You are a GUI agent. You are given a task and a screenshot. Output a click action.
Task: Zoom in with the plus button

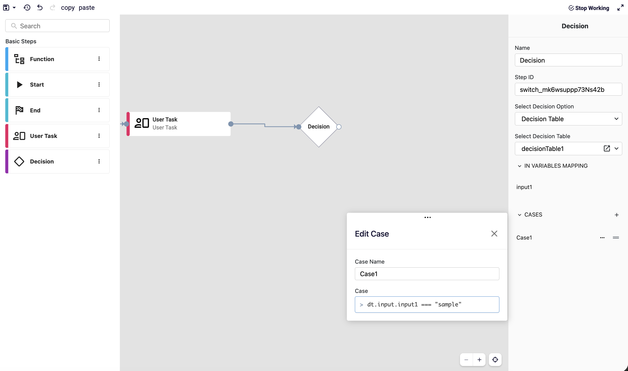(479, 360)
